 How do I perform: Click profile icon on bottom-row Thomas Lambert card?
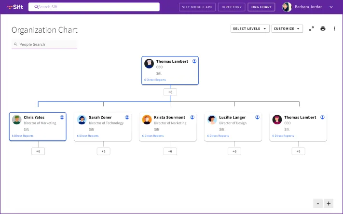(x=322, y=117)
